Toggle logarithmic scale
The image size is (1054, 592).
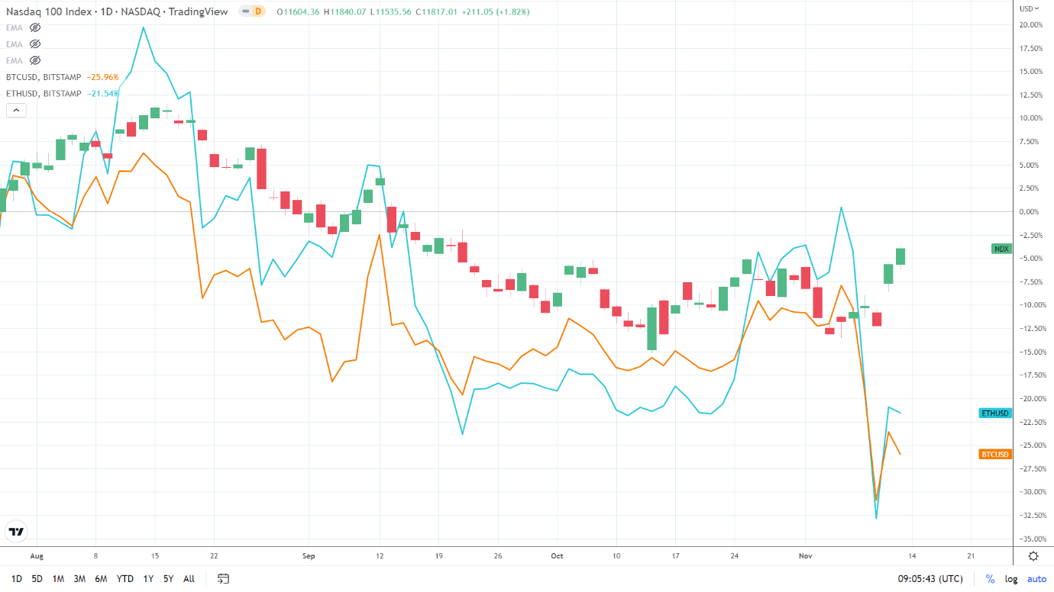pyautogui.click(x=1011, y=579)
